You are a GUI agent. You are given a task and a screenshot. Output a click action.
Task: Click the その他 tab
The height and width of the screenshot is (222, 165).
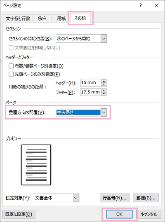(80, 18)
